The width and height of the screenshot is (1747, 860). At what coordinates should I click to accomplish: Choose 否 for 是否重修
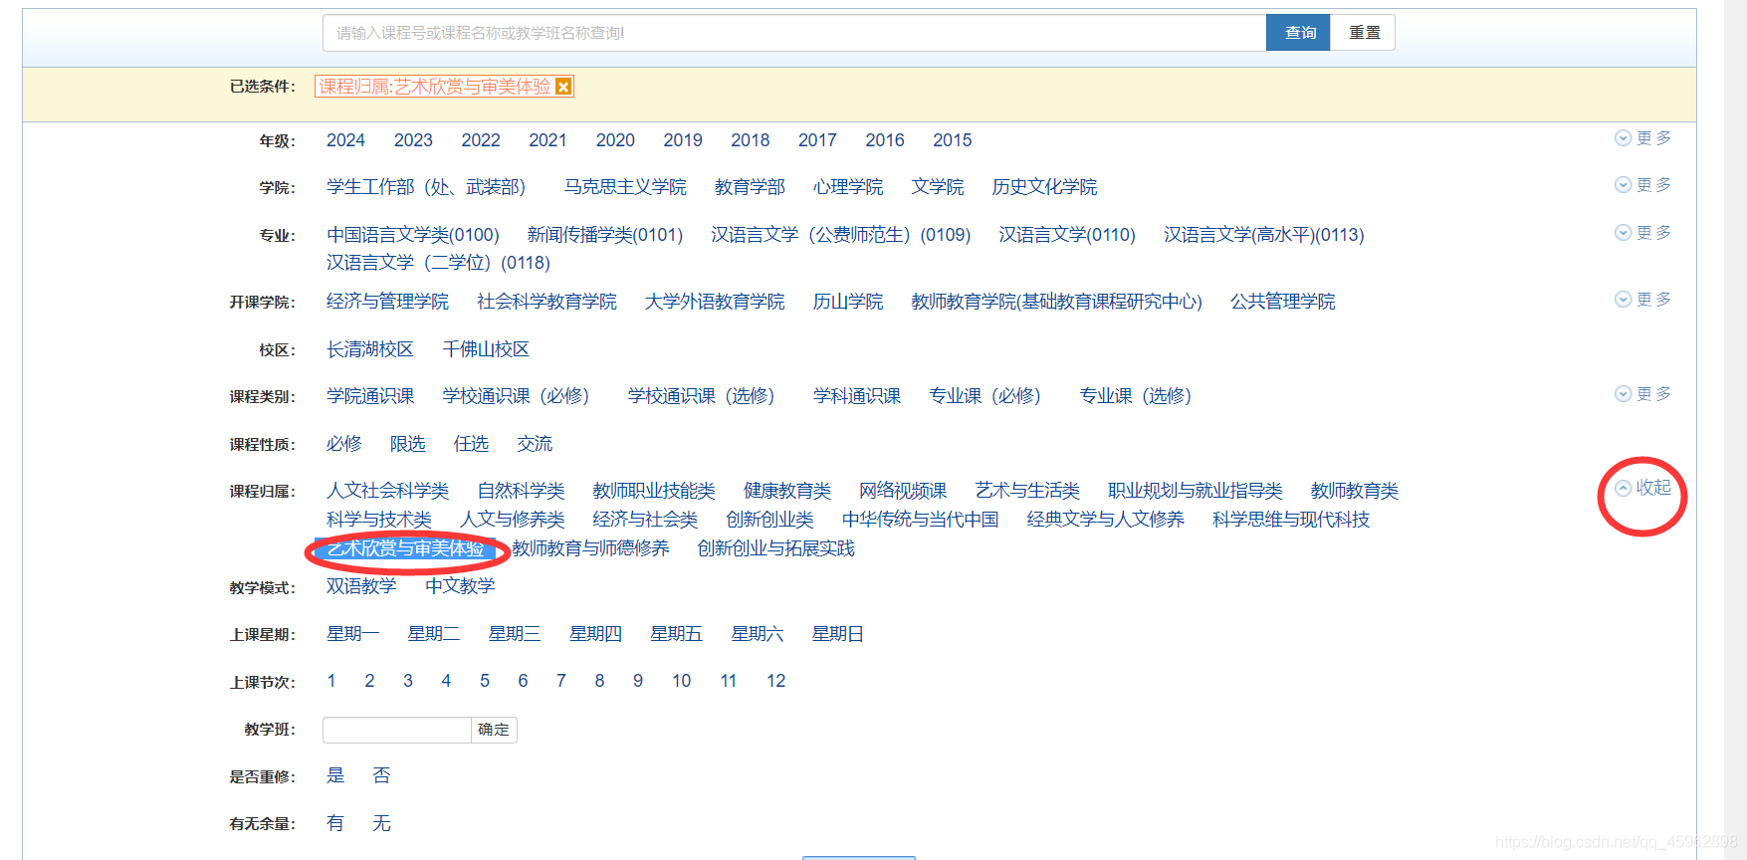(381, 775)
